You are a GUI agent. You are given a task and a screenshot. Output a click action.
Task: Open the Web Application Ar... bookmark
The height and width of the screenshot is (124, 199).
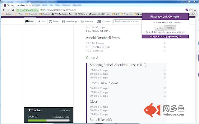(62, 14)
